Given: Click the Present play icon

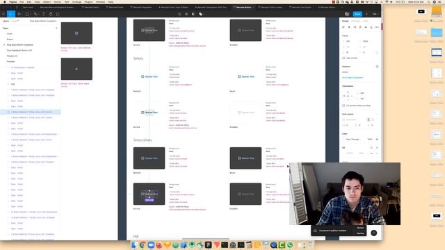Looking at the screenshot, I should click(366, 14).
